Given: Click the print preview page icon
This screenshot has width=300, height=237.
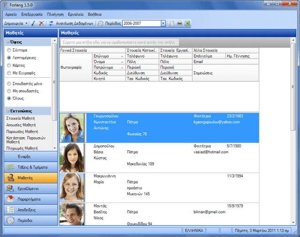Looking at the screenshot, I should tap(172, 23).
